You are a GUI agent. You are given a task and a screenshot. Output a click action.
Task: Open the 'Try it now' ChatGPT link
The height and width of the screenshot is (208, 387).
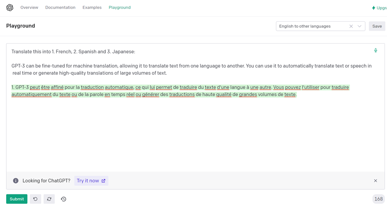click(91, 180)
